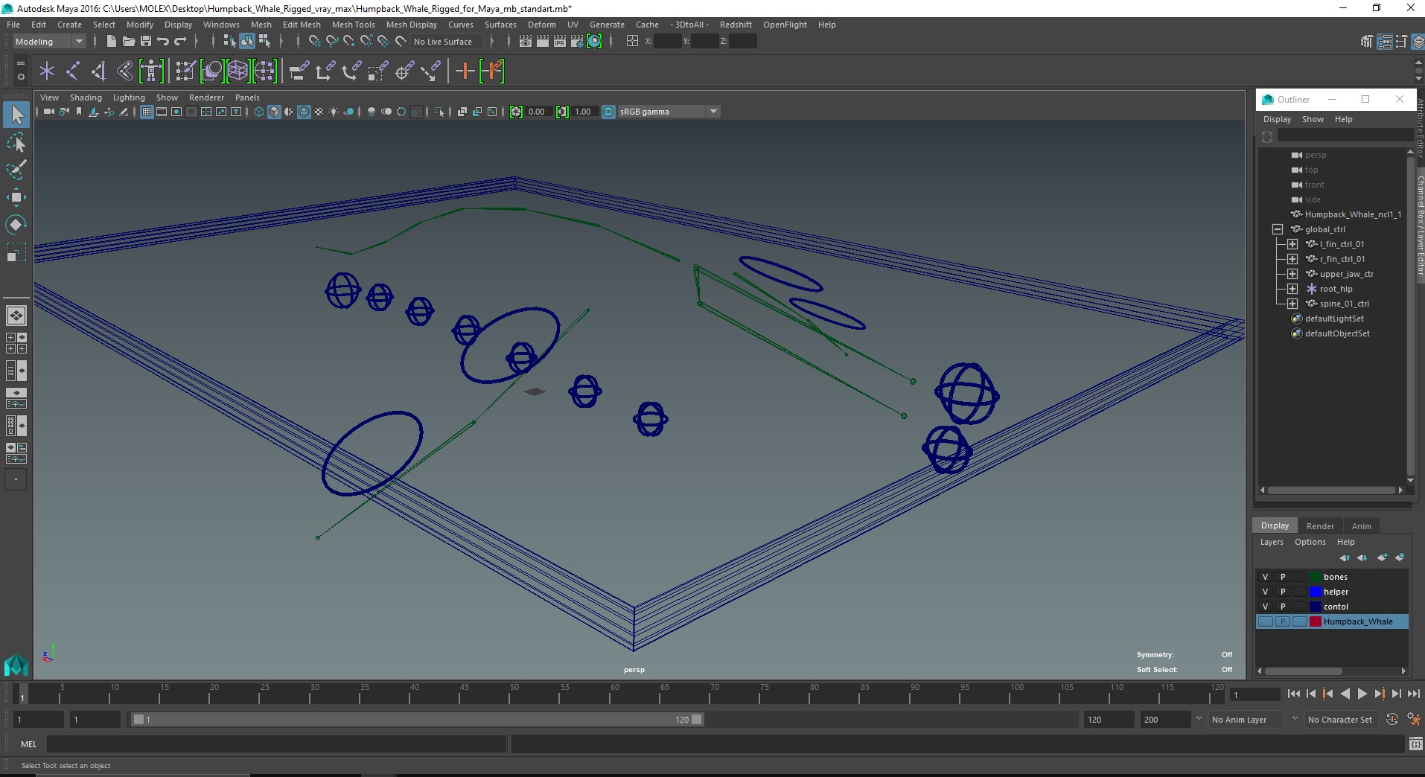The height and width of the screenshot is (777, 1425).
Task: Click the Create Lattice shelf icon
Action: click(238, 71)
